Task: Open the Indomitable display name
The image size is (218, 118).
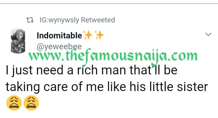Action: (x=59, y=35)
